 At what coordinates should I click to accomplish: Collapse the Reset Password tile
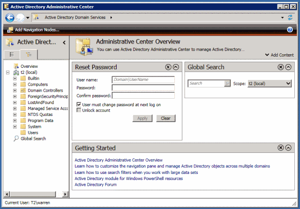(x=176, y=67)
